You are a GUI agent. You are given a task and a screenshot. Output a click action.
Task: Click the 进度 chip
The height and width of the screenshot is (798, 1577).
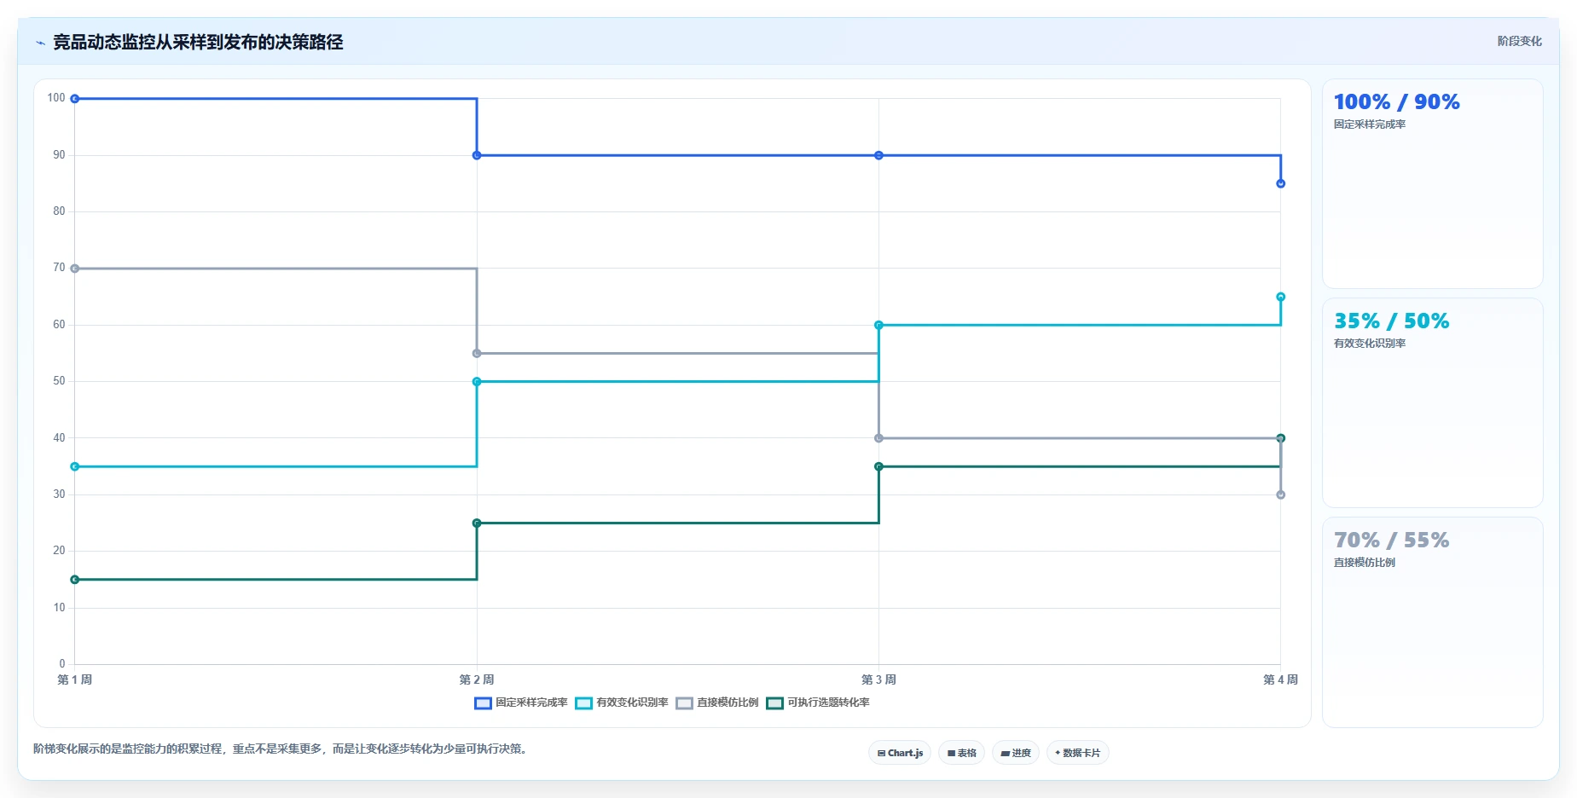(1016, 753)
